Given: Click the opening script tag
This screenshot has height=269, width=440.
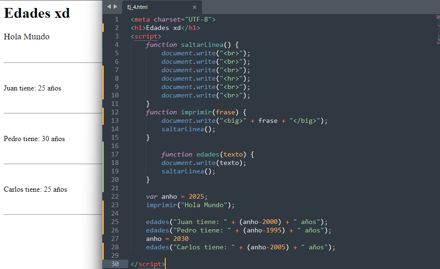Looking at the screenshot, I should pos(146,37).
